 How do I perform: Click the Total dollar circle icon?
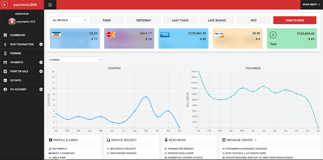coord(273,35)
